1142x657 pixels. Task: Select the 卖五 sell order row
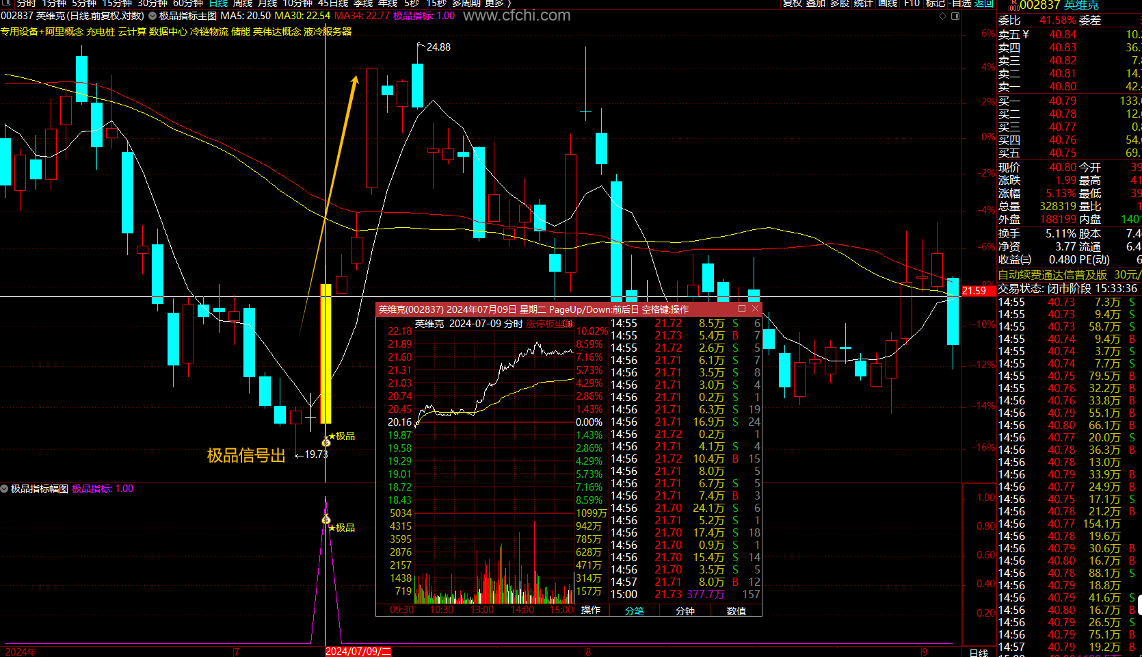(1070, 34)
